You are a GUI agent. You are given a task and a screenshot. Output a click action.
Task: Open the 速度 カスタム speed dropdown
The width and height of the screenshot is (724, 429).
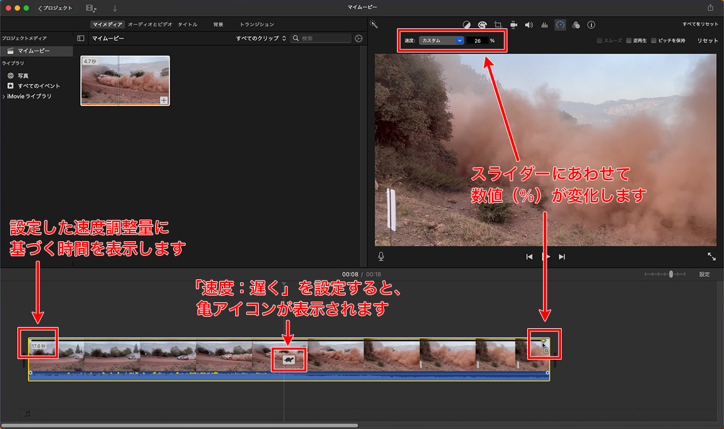pos(442,40)
